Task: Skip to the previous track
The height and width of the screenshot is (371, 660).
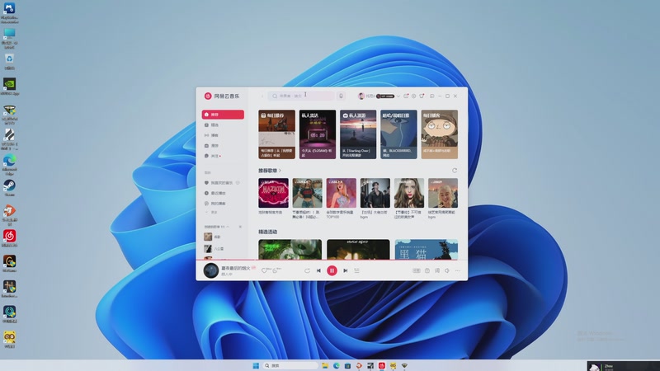Action: click(318, 270)
